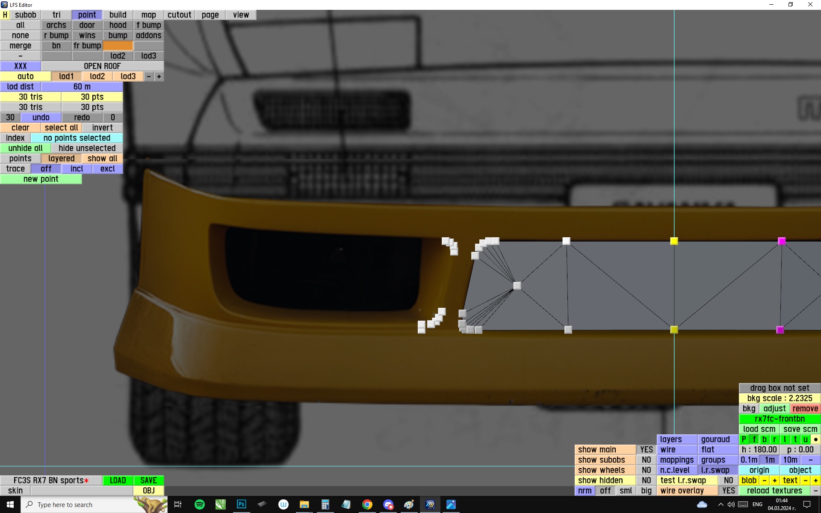The height and width of the screenshot is (513, 821).
Task: Toggle 'show wheels' NO setting
Action: (646, 470)
